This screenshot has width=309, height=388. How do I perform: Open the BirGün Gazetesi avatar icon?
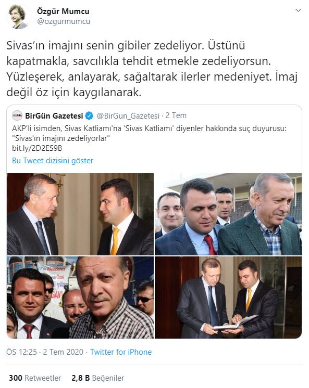click(x=17, y=115)
